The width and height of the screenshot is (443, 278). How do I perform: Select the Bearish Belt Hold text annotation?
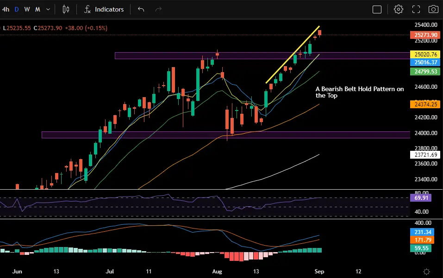tap(359, 92)
